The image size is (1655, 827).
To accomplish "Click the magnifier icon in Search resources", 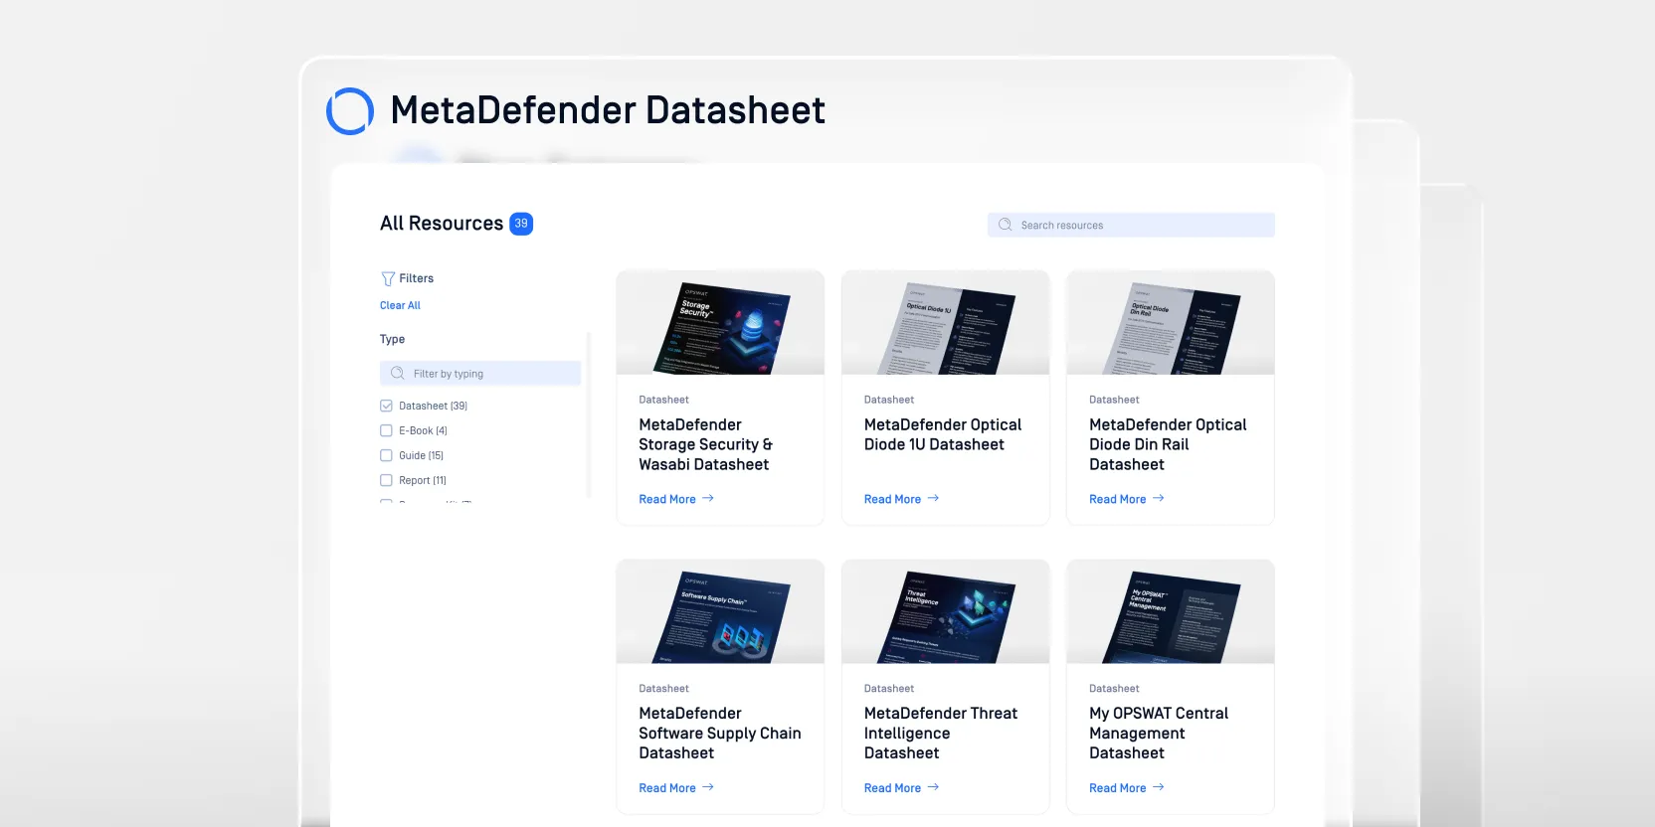I will point(1006,225).
